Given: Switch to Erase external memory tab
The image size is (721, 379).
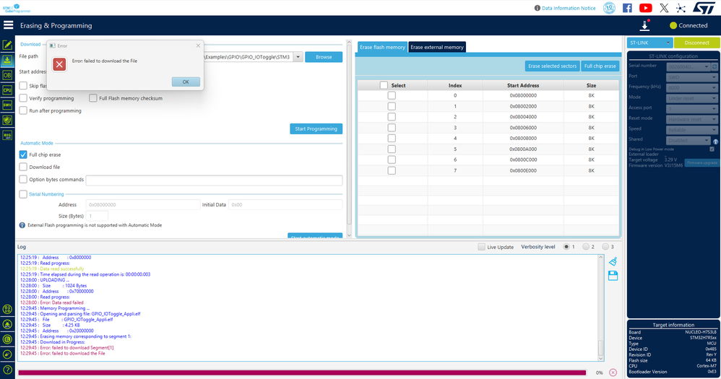Looking at the screenshot, I should [x=437, y=47].
